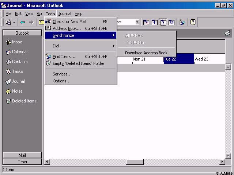Click the Find Items toolbar icon
234x175 pixels.
tap(182, 23)
